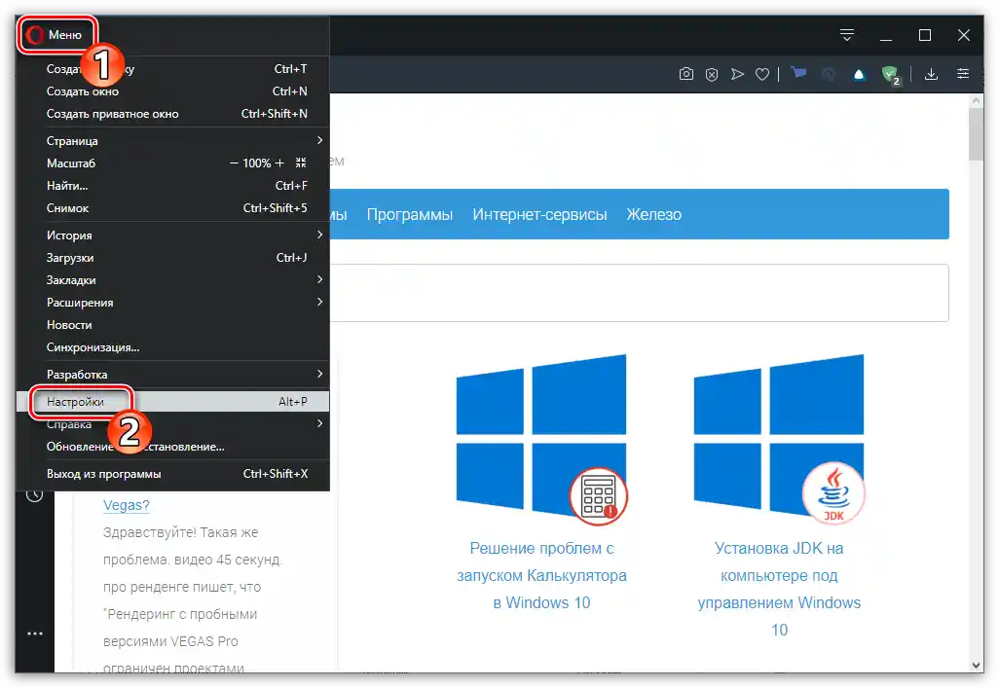Expand the История submenu
The height and width of the screenshot is (688, 999).
tap(172, 235)
